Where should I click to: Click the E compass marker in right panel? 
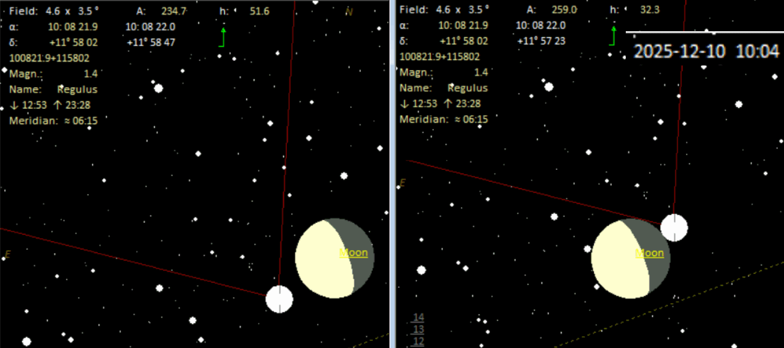click(403, 183)
